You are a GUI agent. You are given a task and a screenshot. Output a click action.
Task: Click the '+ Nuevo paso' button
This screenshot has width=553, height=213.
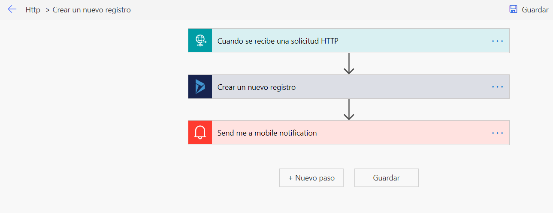311,177
